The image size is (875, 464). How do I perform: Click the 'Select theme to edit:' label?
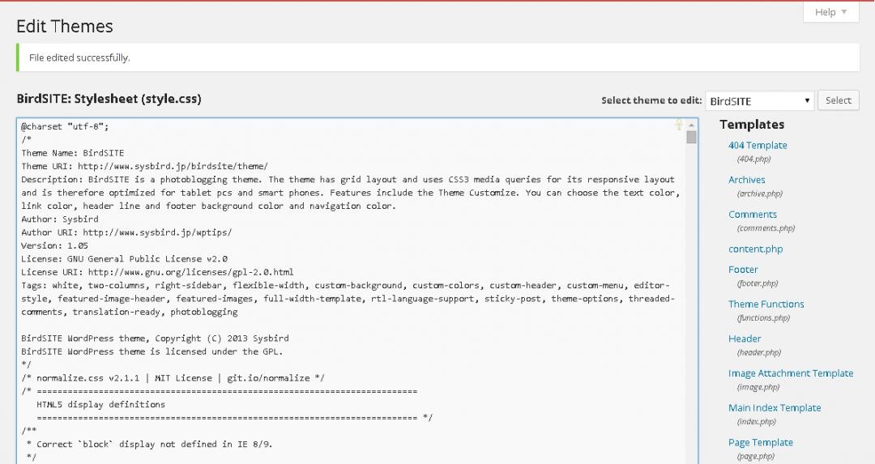651,100
